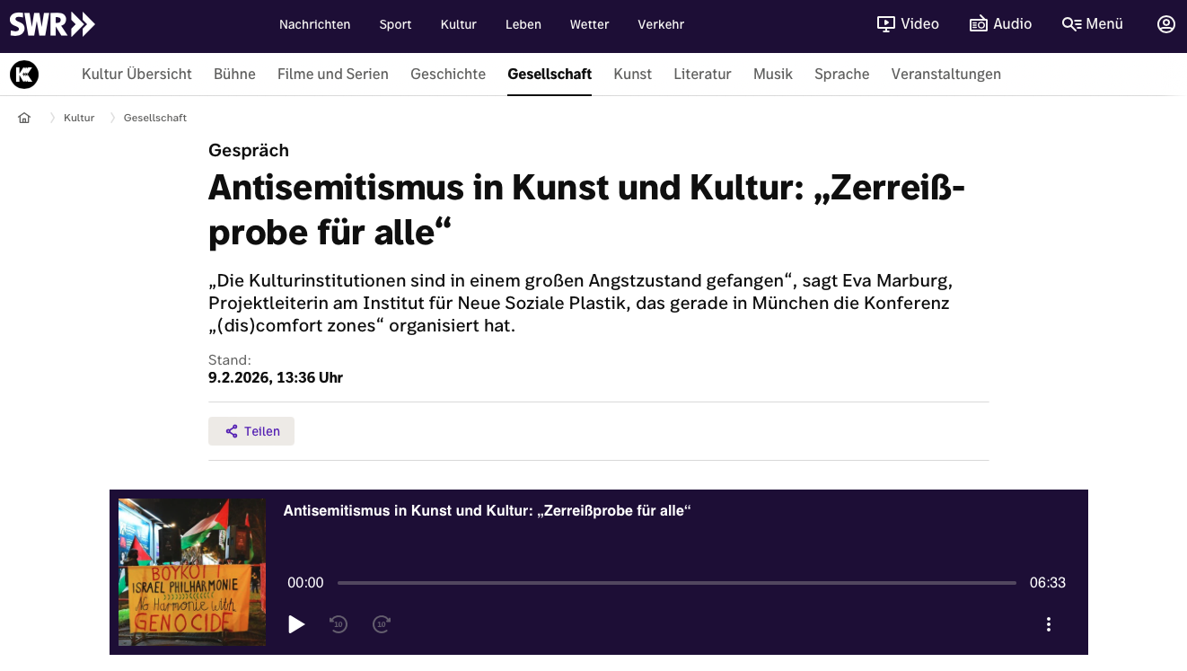Open Audio section via the radio icon
1187x671 pixels.
point(977,23)
